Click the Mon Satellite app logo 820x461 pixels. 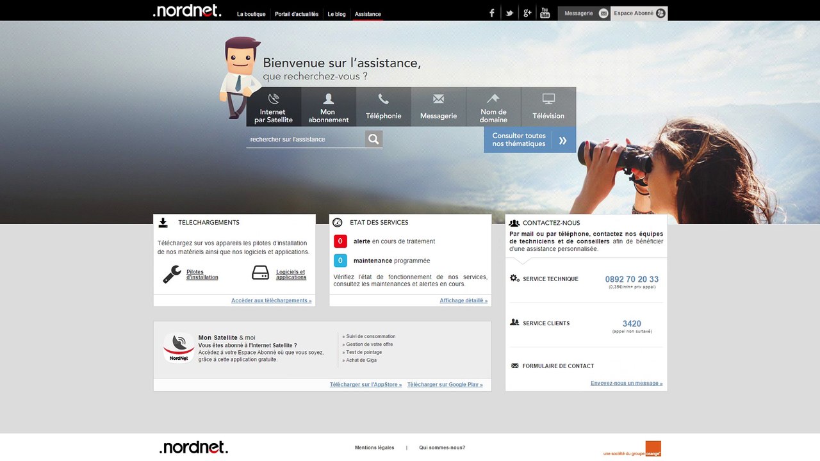pyautogui.click(x=179, y=348)
